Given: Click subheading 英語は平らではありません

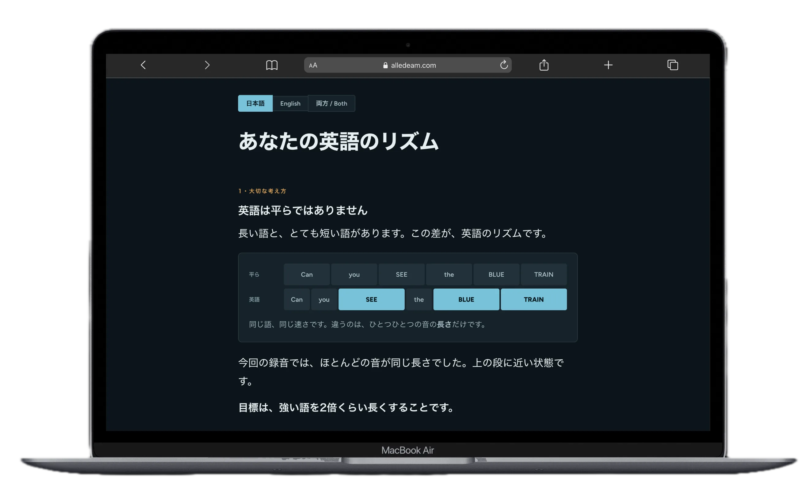Looking at the screenshot, I should 303,210.
